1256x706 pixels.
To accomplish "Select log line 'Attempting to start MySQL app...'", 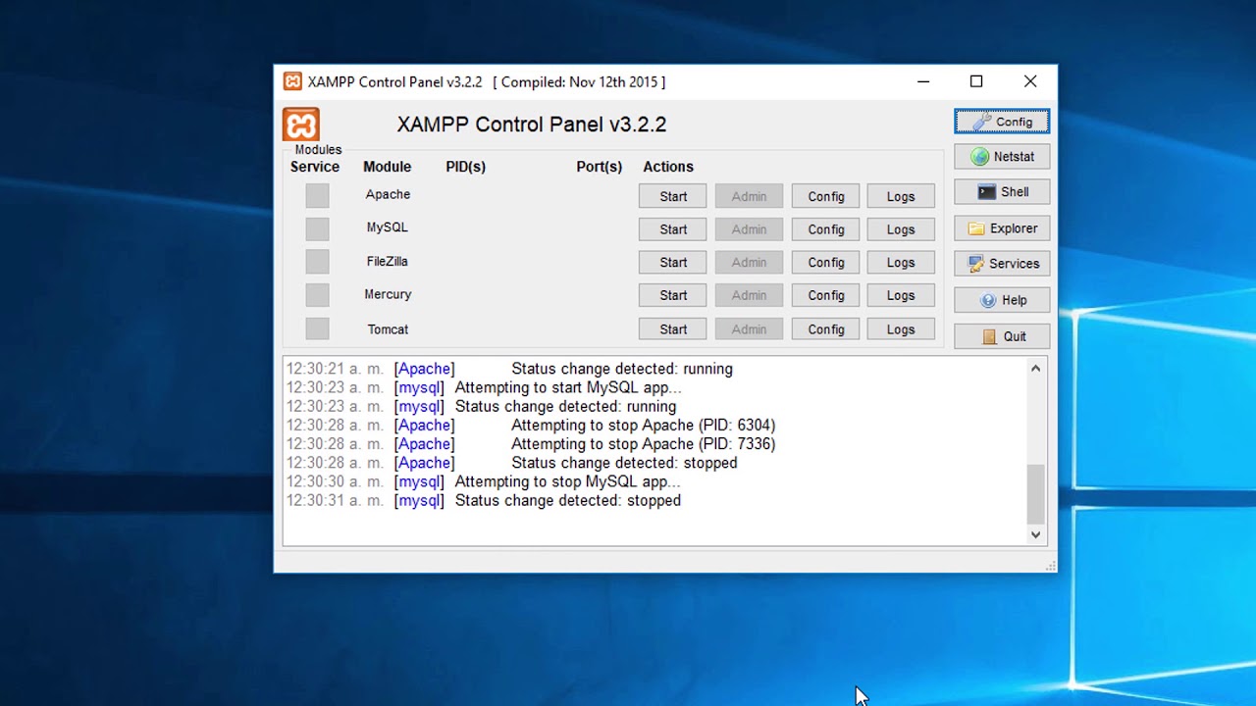I will 484,387.
